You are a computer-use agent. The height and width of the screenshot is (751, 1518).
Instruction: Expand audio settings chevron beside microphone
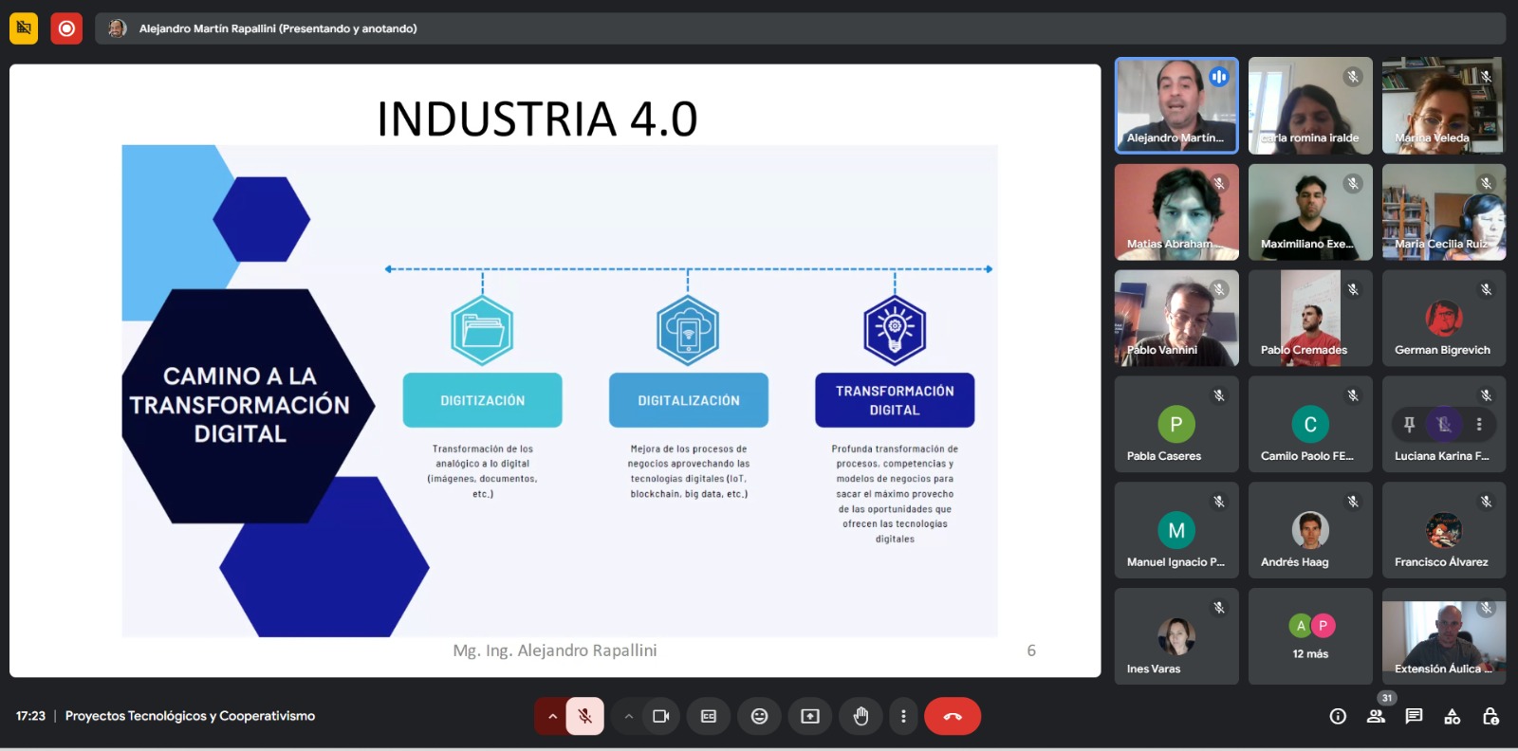(552, 716)
